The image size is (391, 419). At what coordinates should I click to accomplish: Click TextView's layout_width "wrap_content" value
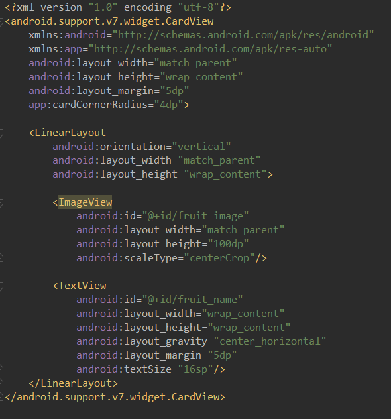[x=243, y=314]
